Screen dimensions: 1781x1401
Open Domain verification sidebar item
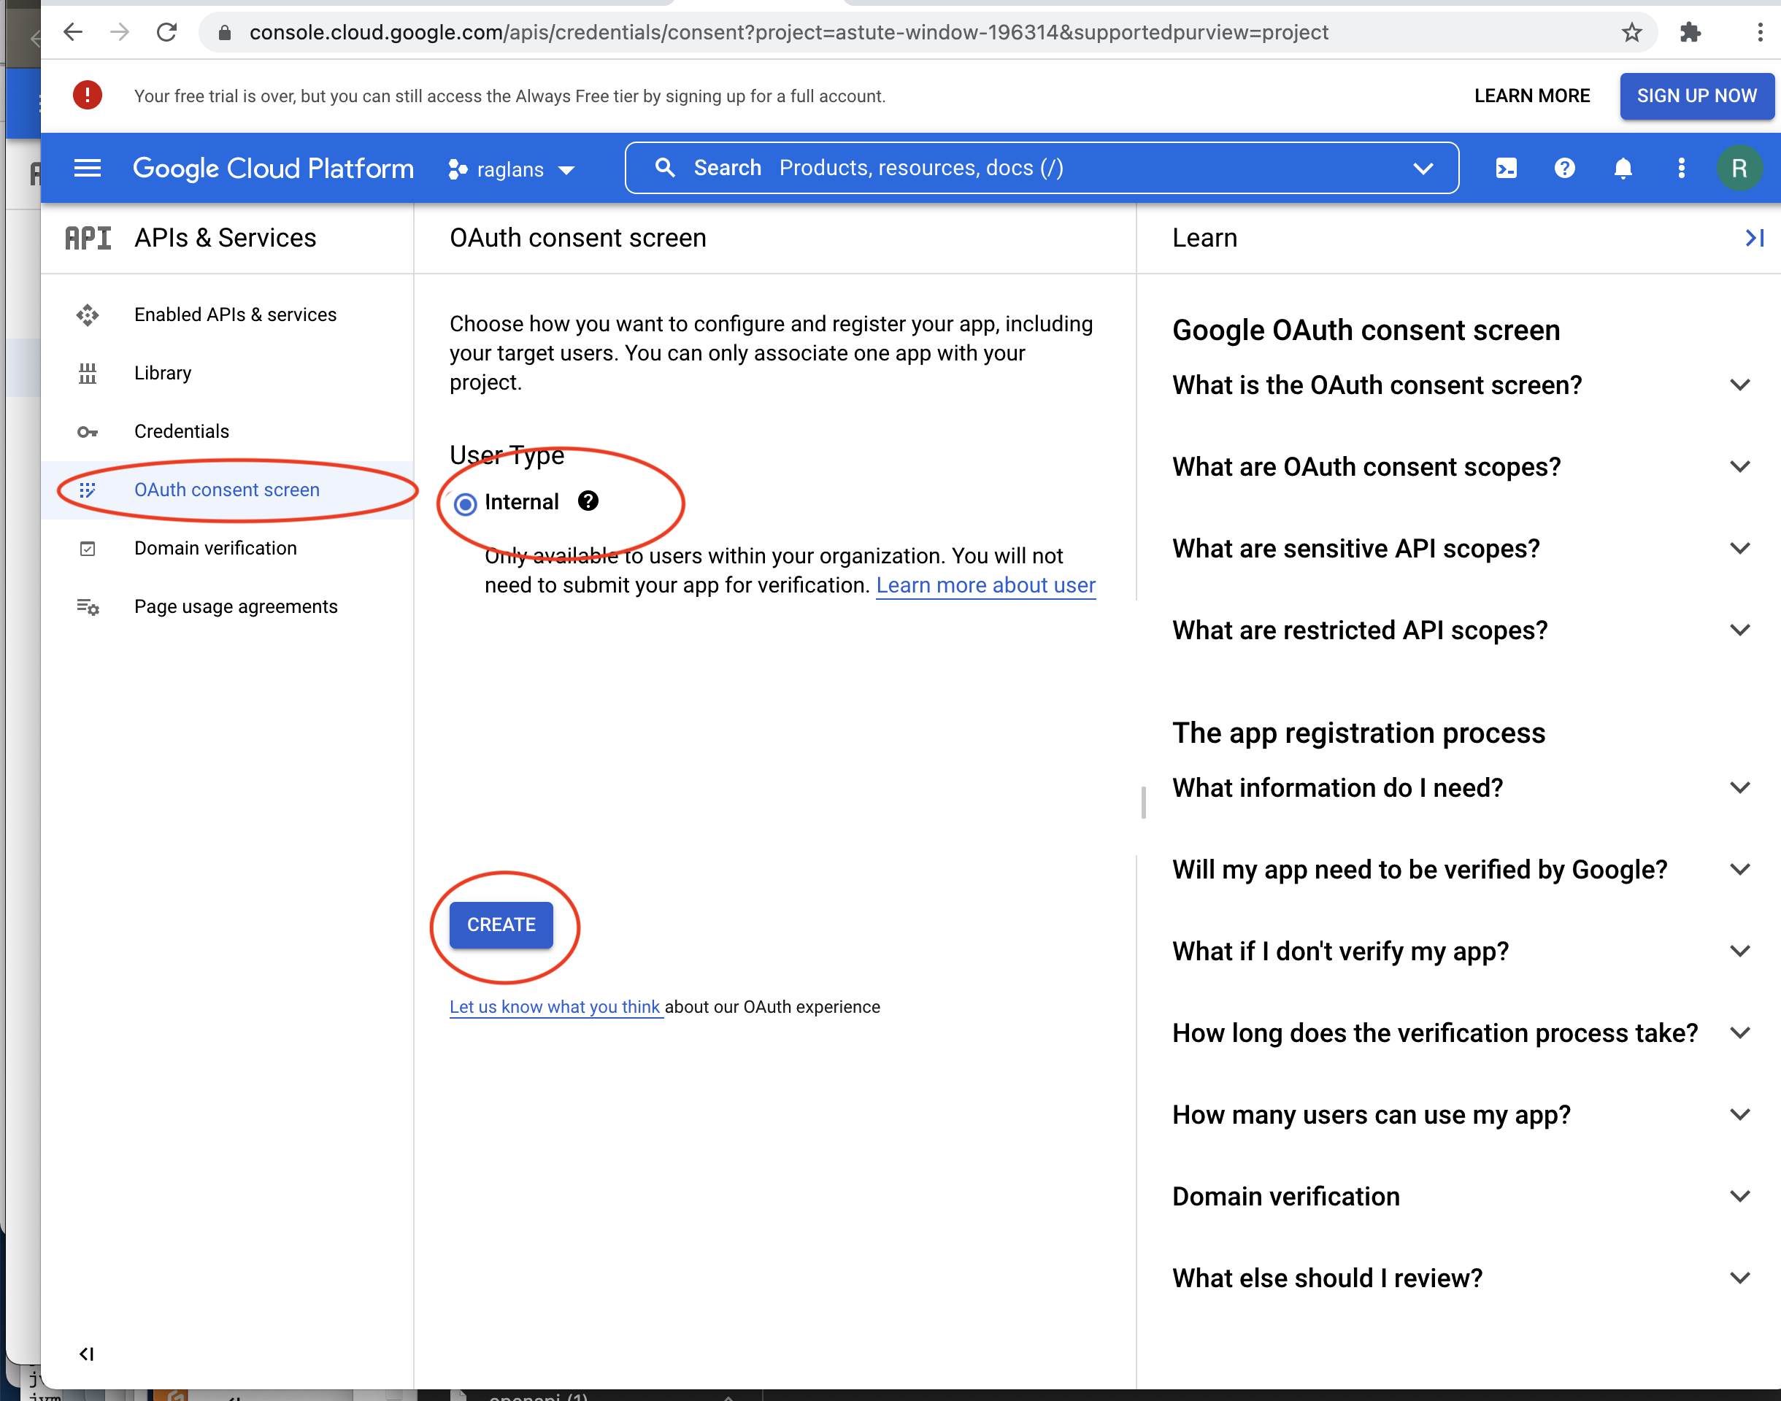coord(215,548)
